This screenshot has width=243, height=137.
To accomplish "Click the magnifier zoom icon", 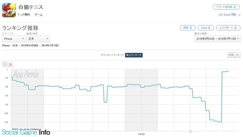I will tap(10, 64).
